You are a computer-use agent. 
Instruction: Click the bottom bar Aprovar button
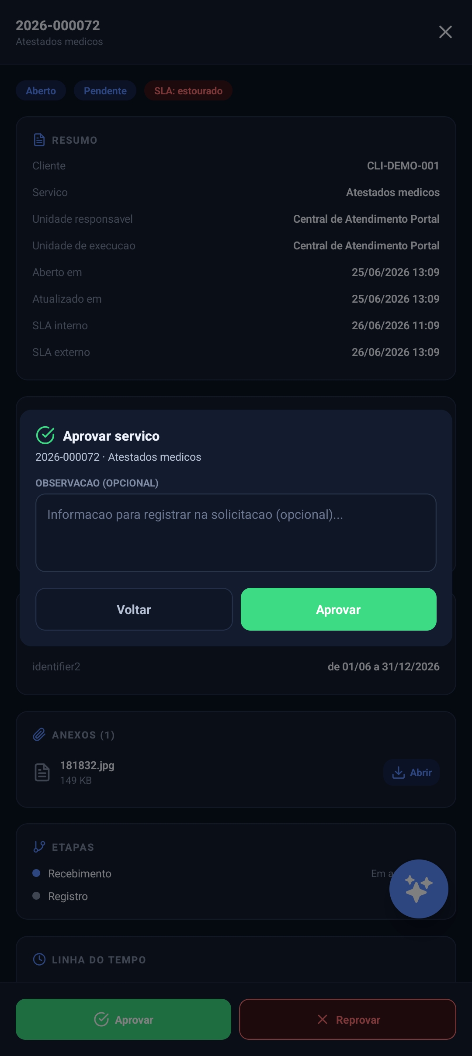(x=123, y=1019)
